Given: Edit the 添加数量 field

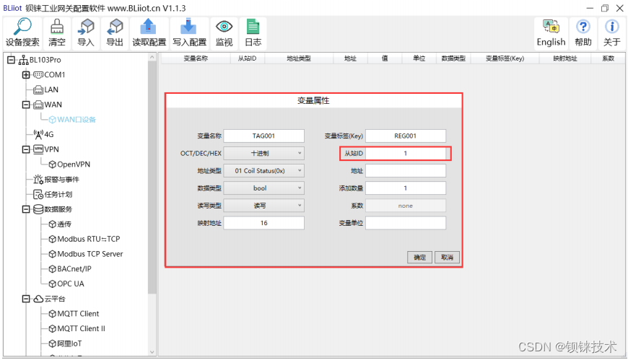Looking at the screenshot, I should click(406, 188).
